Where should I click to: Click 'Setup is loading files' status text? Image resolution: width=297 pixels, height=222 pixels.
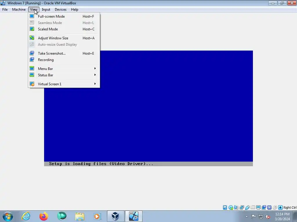(x=101, y=164)
